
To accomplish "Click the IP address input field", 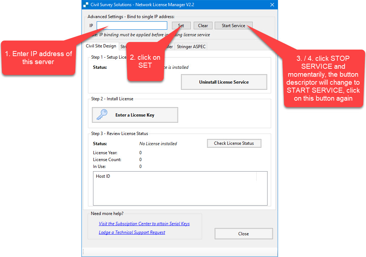I will 132,26.
